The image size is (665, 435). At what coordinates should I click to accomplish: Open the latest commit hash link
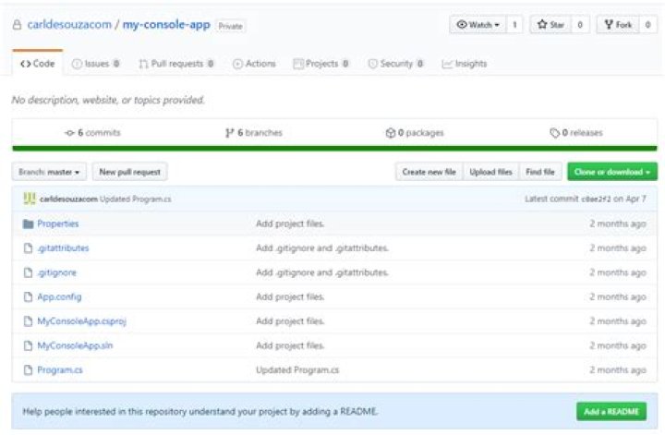pos(596,199)
